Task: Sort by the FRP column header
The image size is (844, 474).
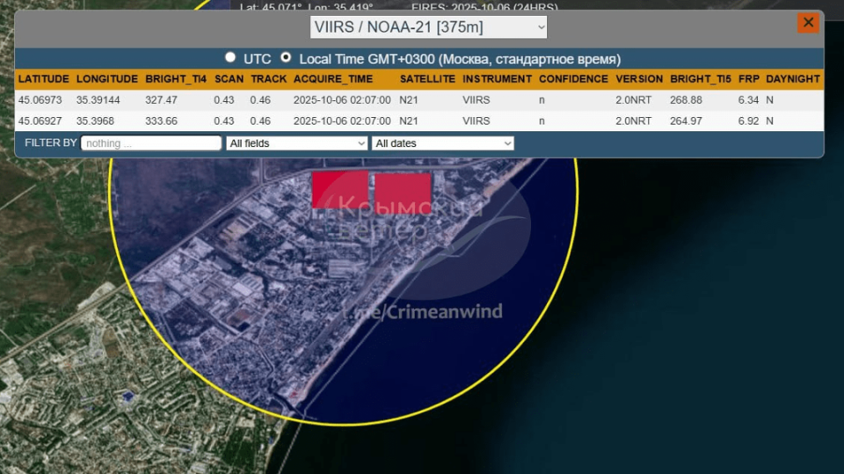Action: click(749, 79)
